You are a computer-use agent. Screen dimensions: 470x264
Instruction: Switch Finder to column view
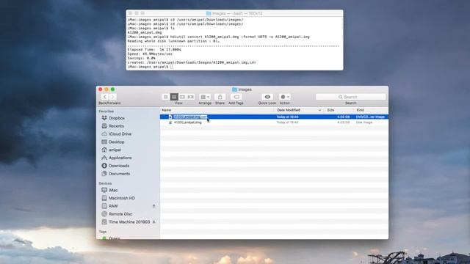(x=182, y=97)
